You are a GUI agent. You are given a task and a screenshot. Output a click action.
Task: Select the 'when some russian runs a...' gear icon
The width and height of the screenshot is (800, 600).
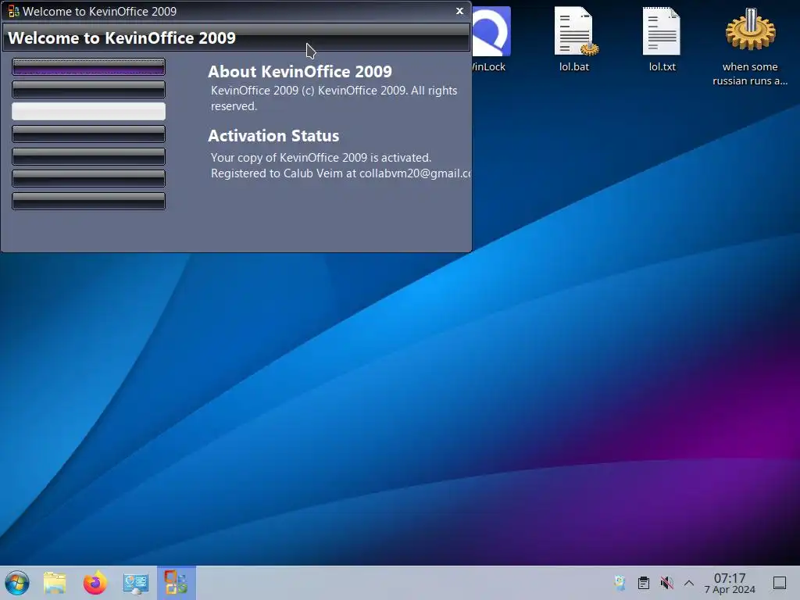[x=750, y=47]
